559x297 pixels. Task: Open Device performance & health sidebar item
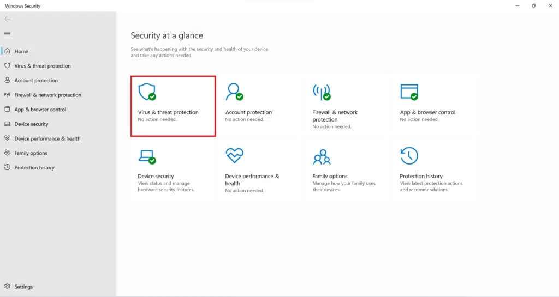pyautogui.click(x=47, y=138)
